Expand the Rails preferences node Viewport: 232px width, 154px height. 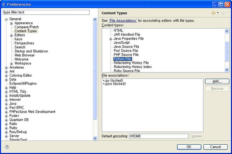(x=6, y=124)
